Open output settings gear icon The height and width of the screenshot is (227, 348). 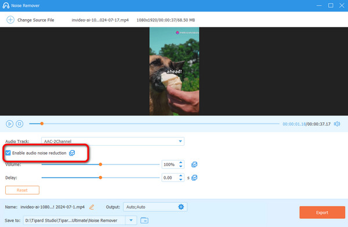(x=181, y=207)
